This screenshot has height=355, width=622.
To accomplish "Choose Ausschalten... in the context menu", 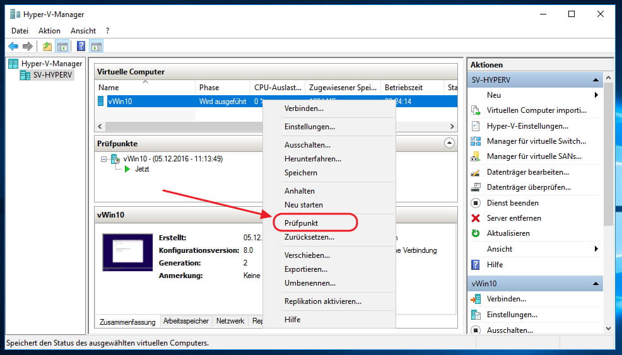I will (x=329, y=145).
